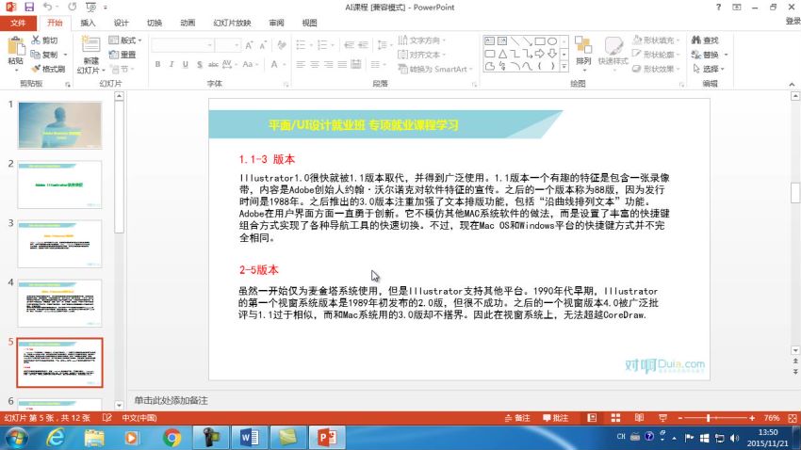Click zoom in plus button
Viewport: 801px width, 450px height.
tap(752, 418)
